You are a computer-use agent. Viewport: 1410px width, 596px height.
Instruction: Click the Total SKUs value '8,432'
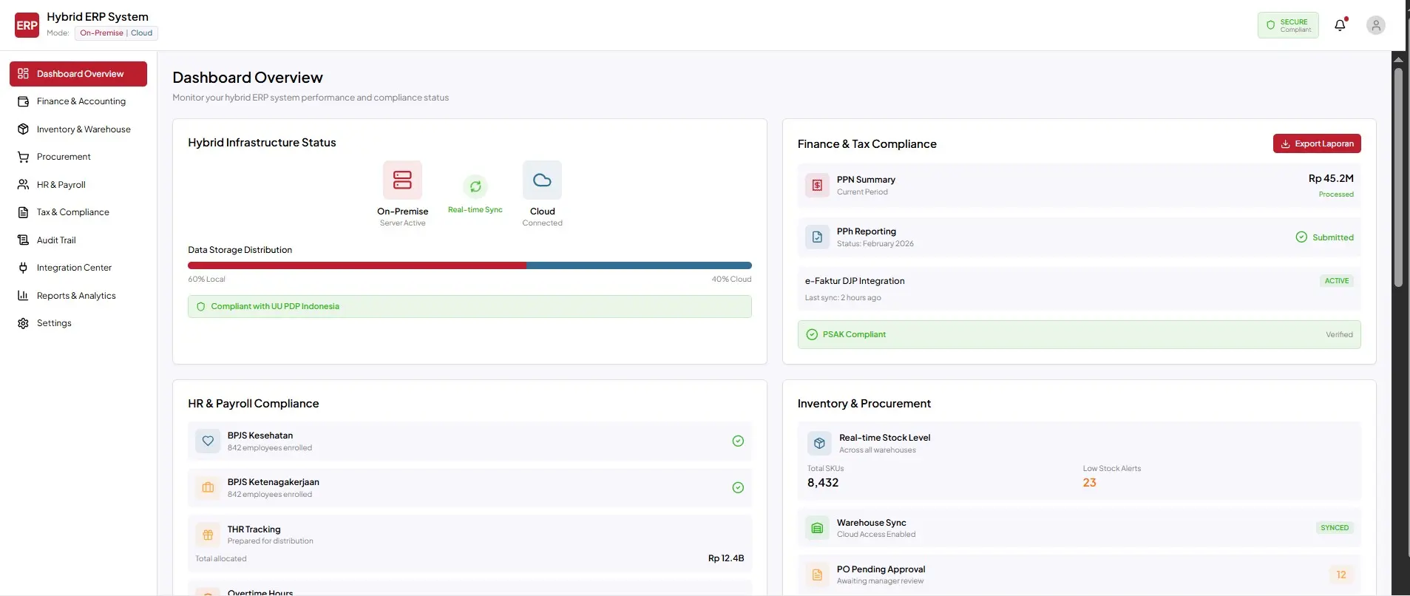[x=823, y=483]
